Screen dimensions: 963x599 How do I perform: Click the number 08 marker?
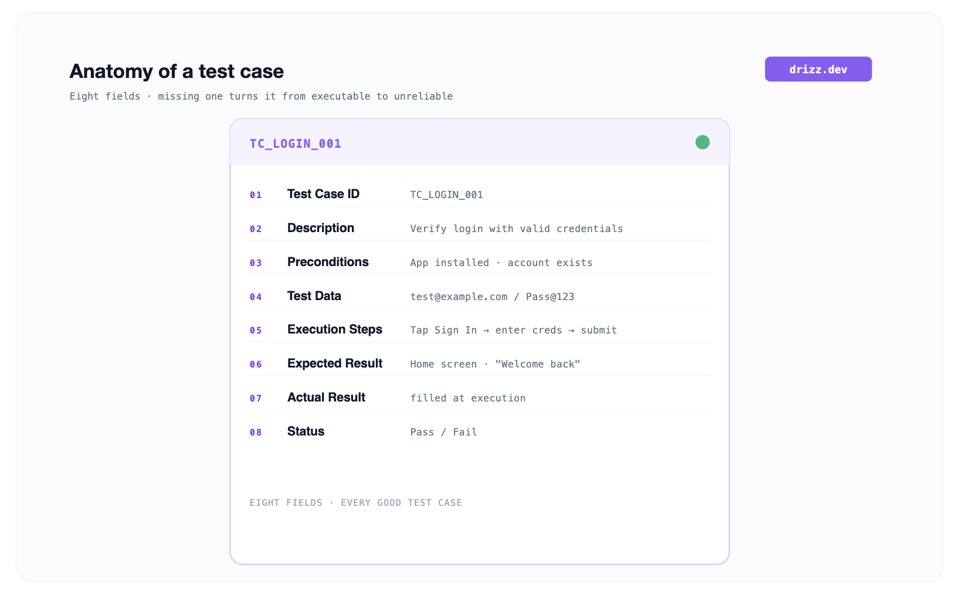pos(256,433)
